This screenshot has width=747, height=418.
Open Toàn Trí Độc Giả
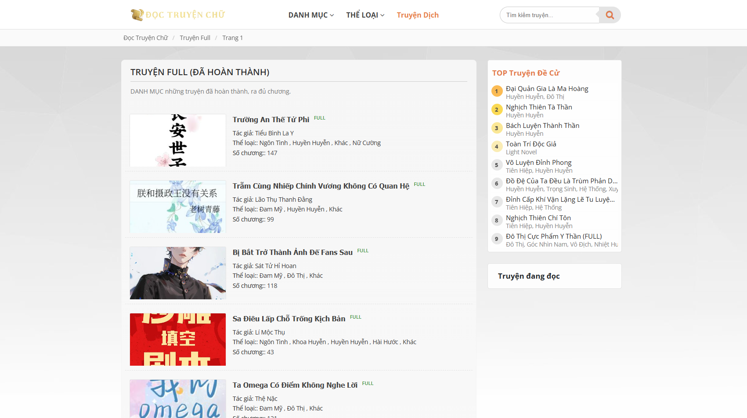click(x=531, y=144)
